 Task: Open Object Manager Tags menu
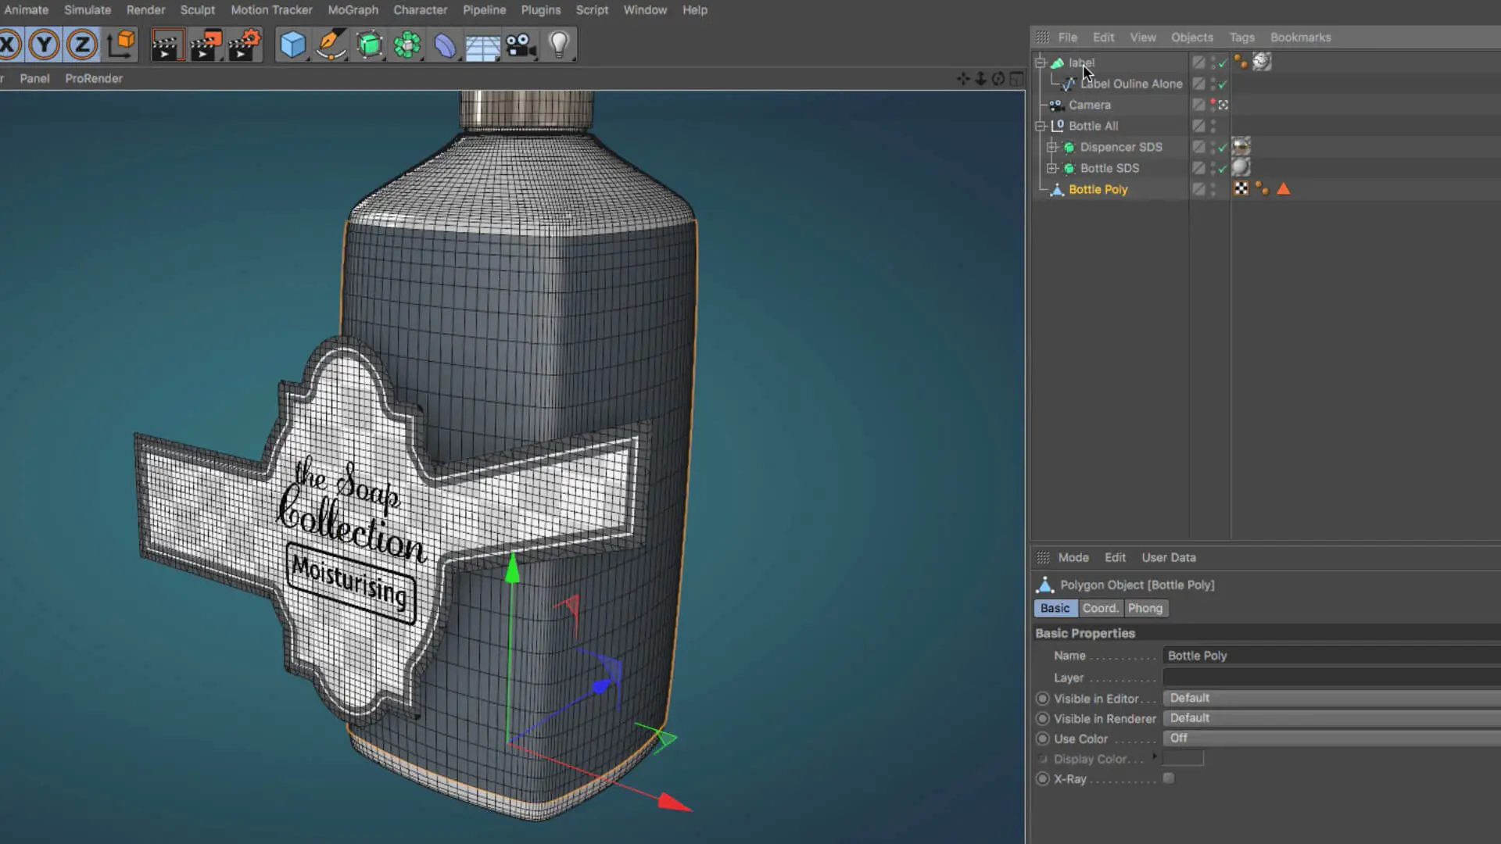(1241, 38)
